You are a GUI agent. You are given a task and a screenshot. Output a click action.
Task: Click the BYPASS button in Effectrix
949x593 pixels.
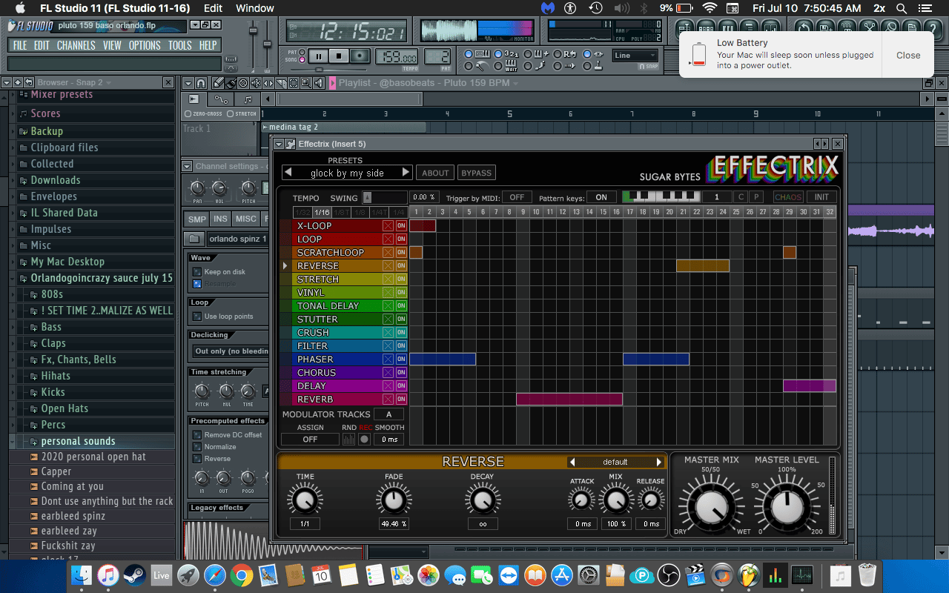476,173
